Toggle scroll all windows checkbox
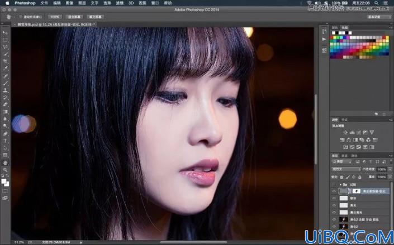 21,17
